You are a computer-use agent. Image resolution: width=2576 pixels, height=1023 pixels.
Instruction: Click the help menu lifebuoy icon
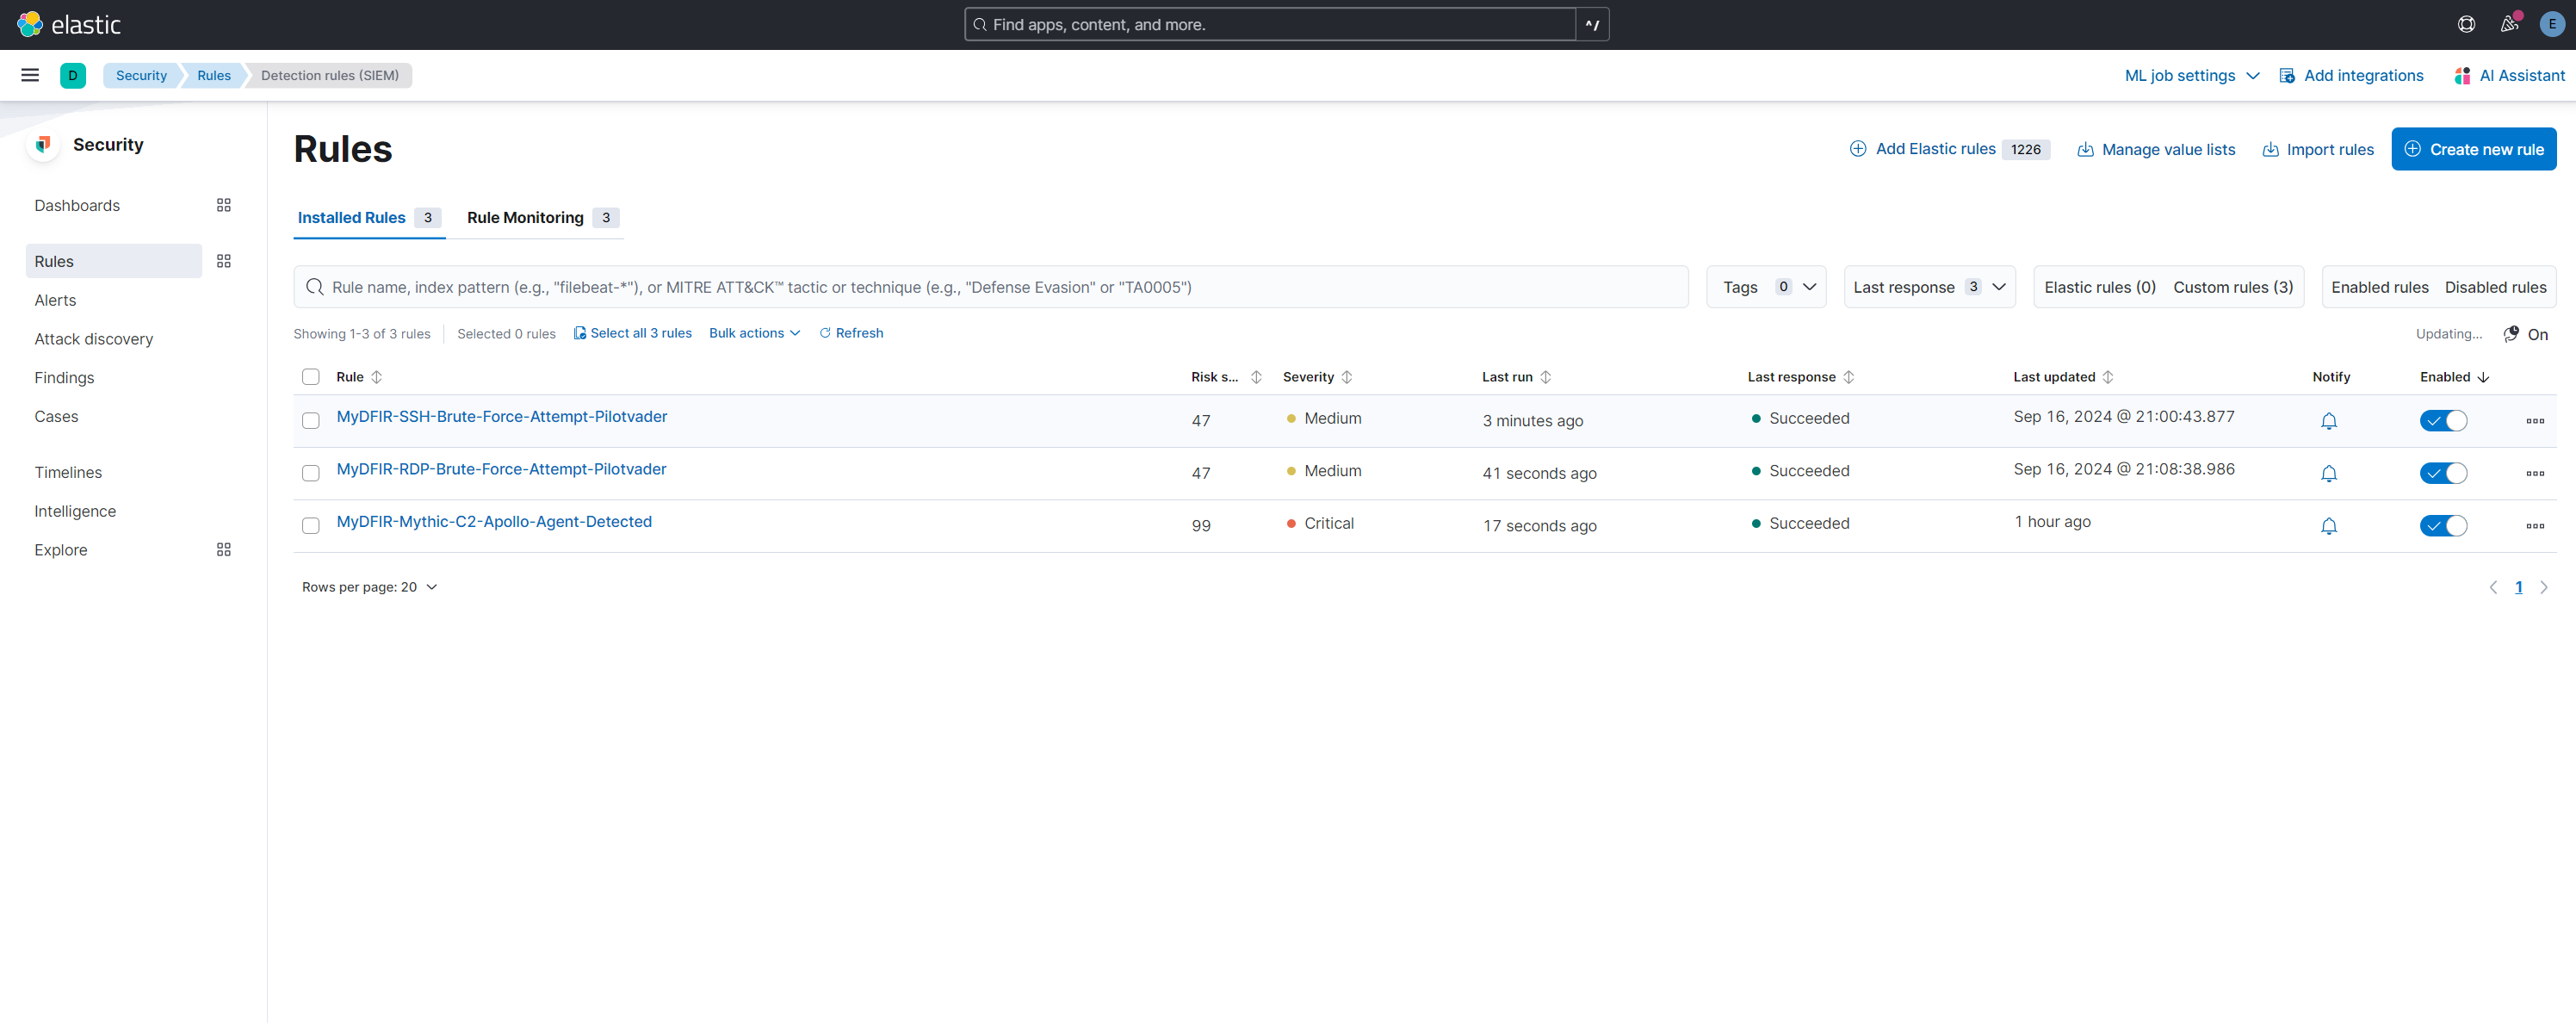(2466, 24)
